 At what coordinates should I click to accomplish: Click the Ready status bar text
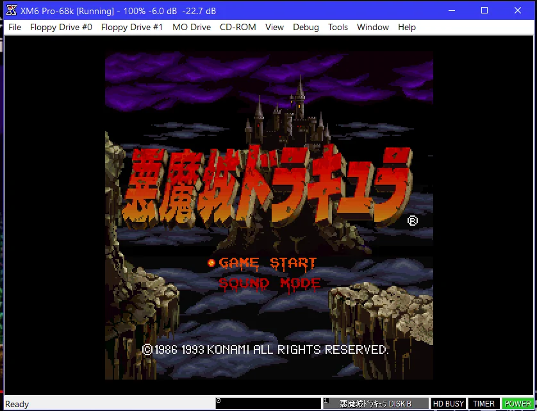pyautogui.click(x=17, y=404)
